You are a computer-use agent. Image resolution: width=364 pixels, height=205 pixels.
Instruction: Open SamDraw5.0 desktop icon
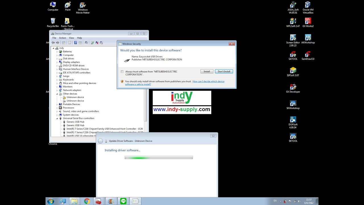tap(308, 56)
